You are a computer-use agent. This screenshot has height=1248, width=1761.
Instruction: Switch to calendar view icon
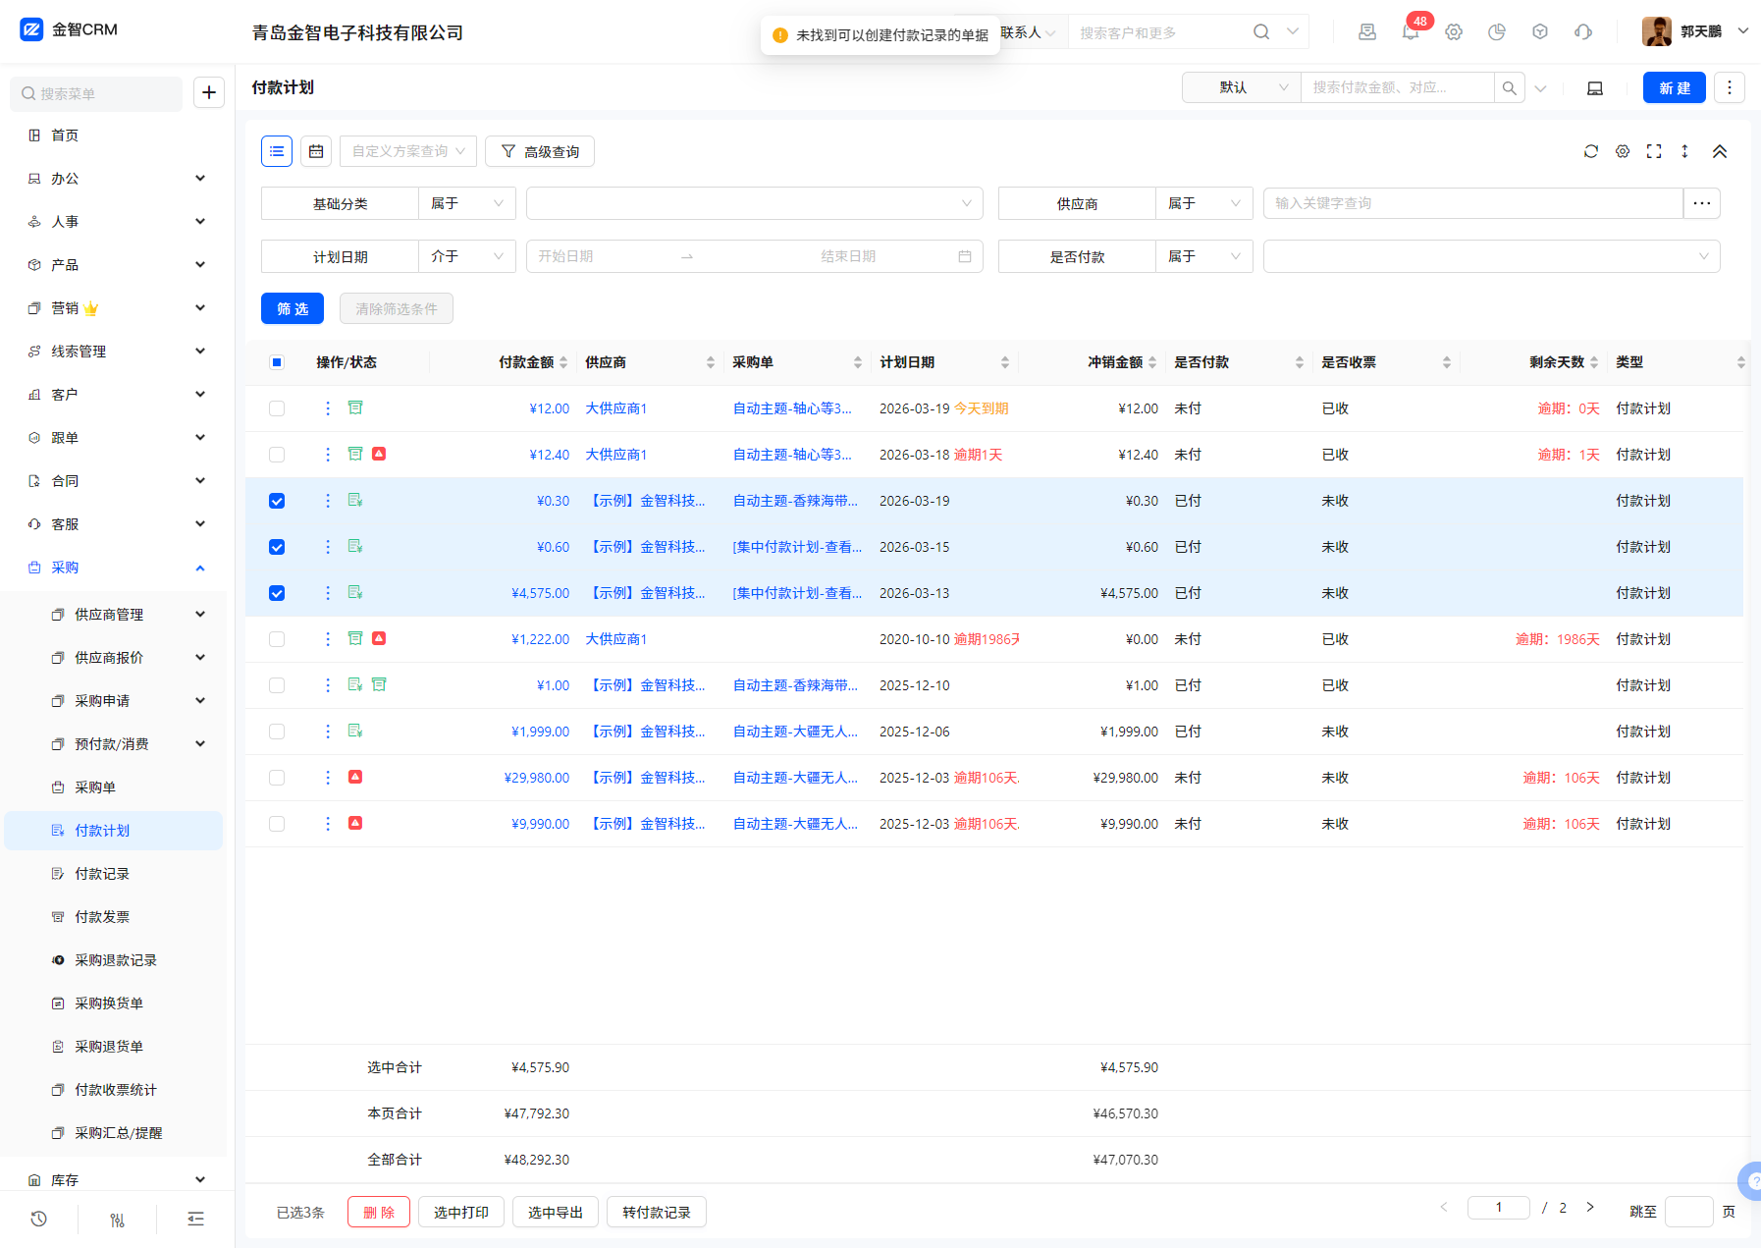click(x=316, y=151)
